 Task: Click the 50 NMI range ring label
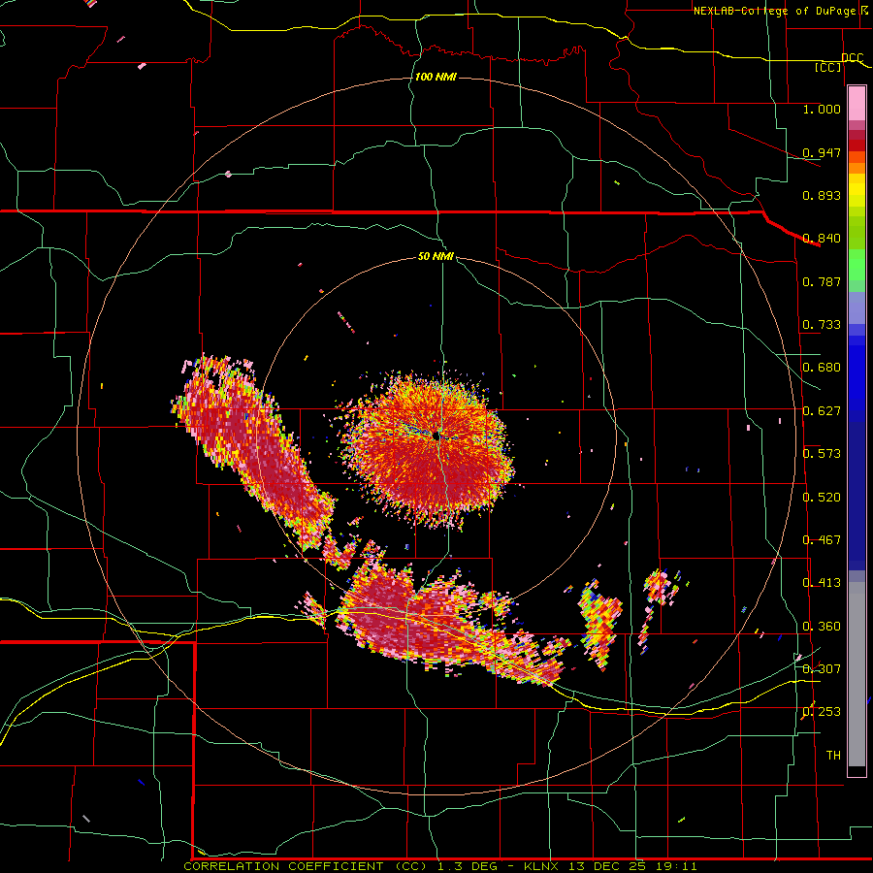click(436, 256)
